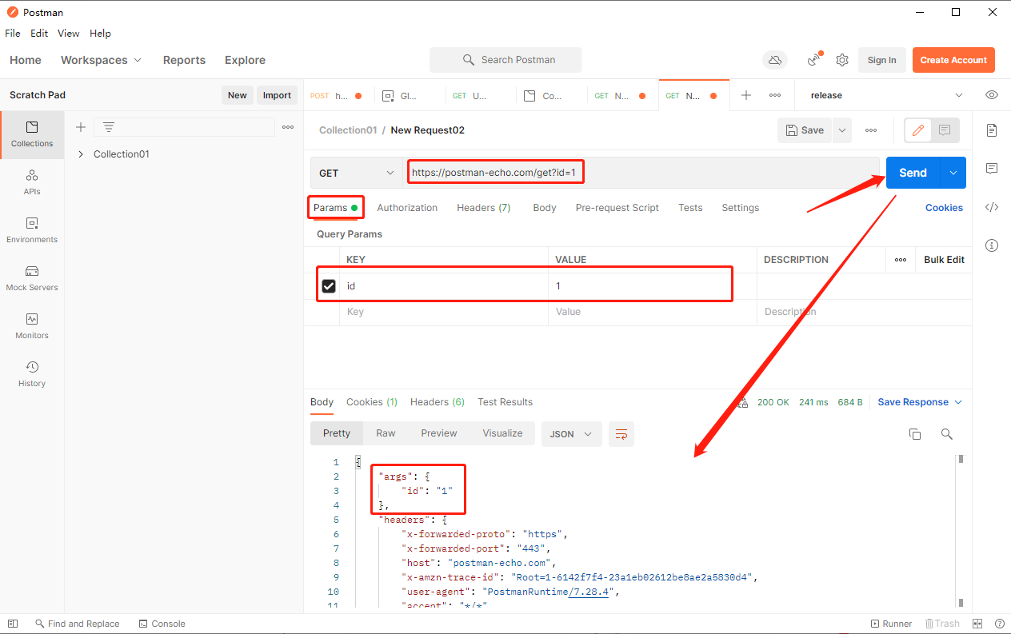
Task: Open request info icon in right sidebar
Action: [992, 245]
